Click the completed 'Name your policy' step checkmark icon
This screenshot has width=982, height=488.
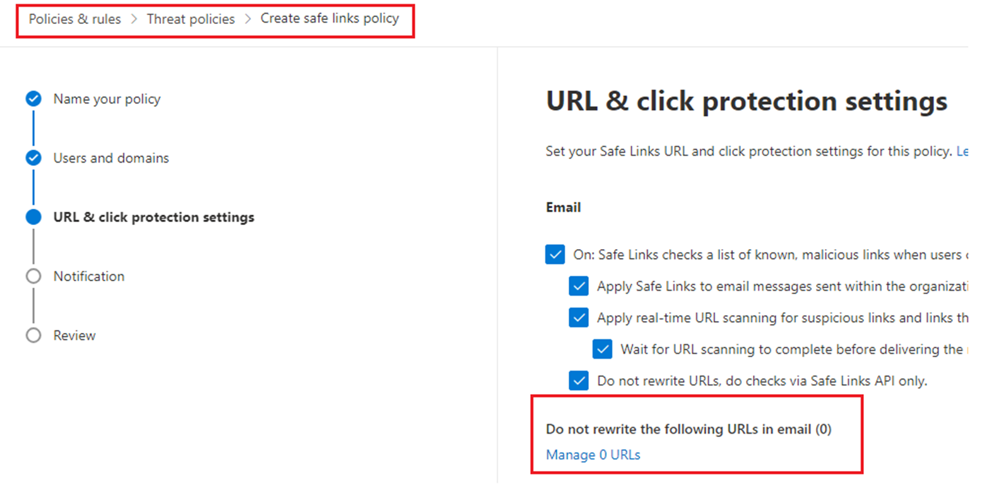(x=33, y=99)
